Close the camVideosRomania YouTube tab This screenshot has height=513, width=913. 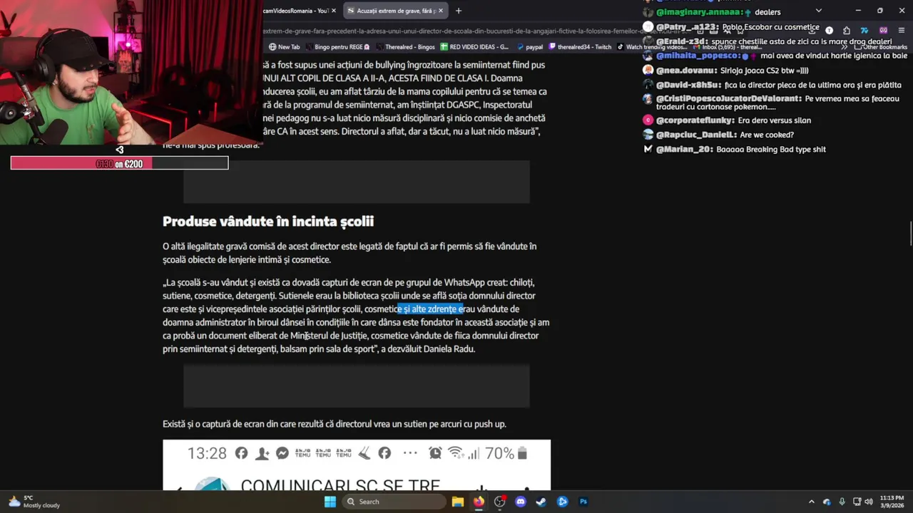click(x=334, y=11)
